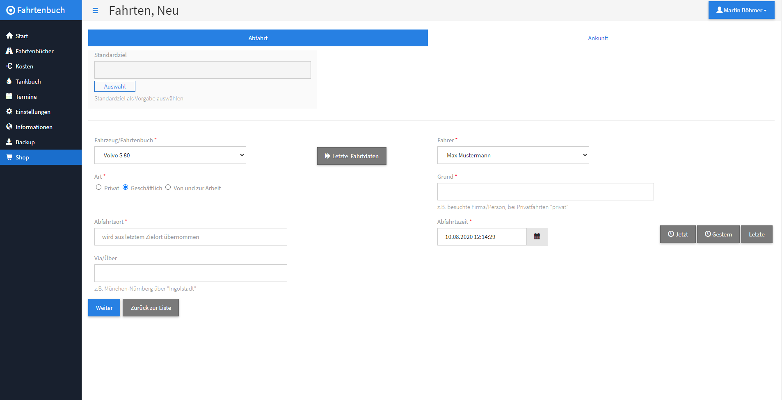Click the Fahrtenbuch logo icon

(x=11, y=10)
